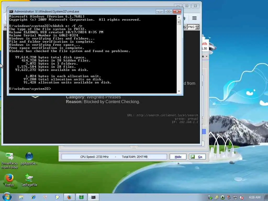
Task: Minimize the cmd.exe window
Action: pyautogui.click(x=160, y=12)
